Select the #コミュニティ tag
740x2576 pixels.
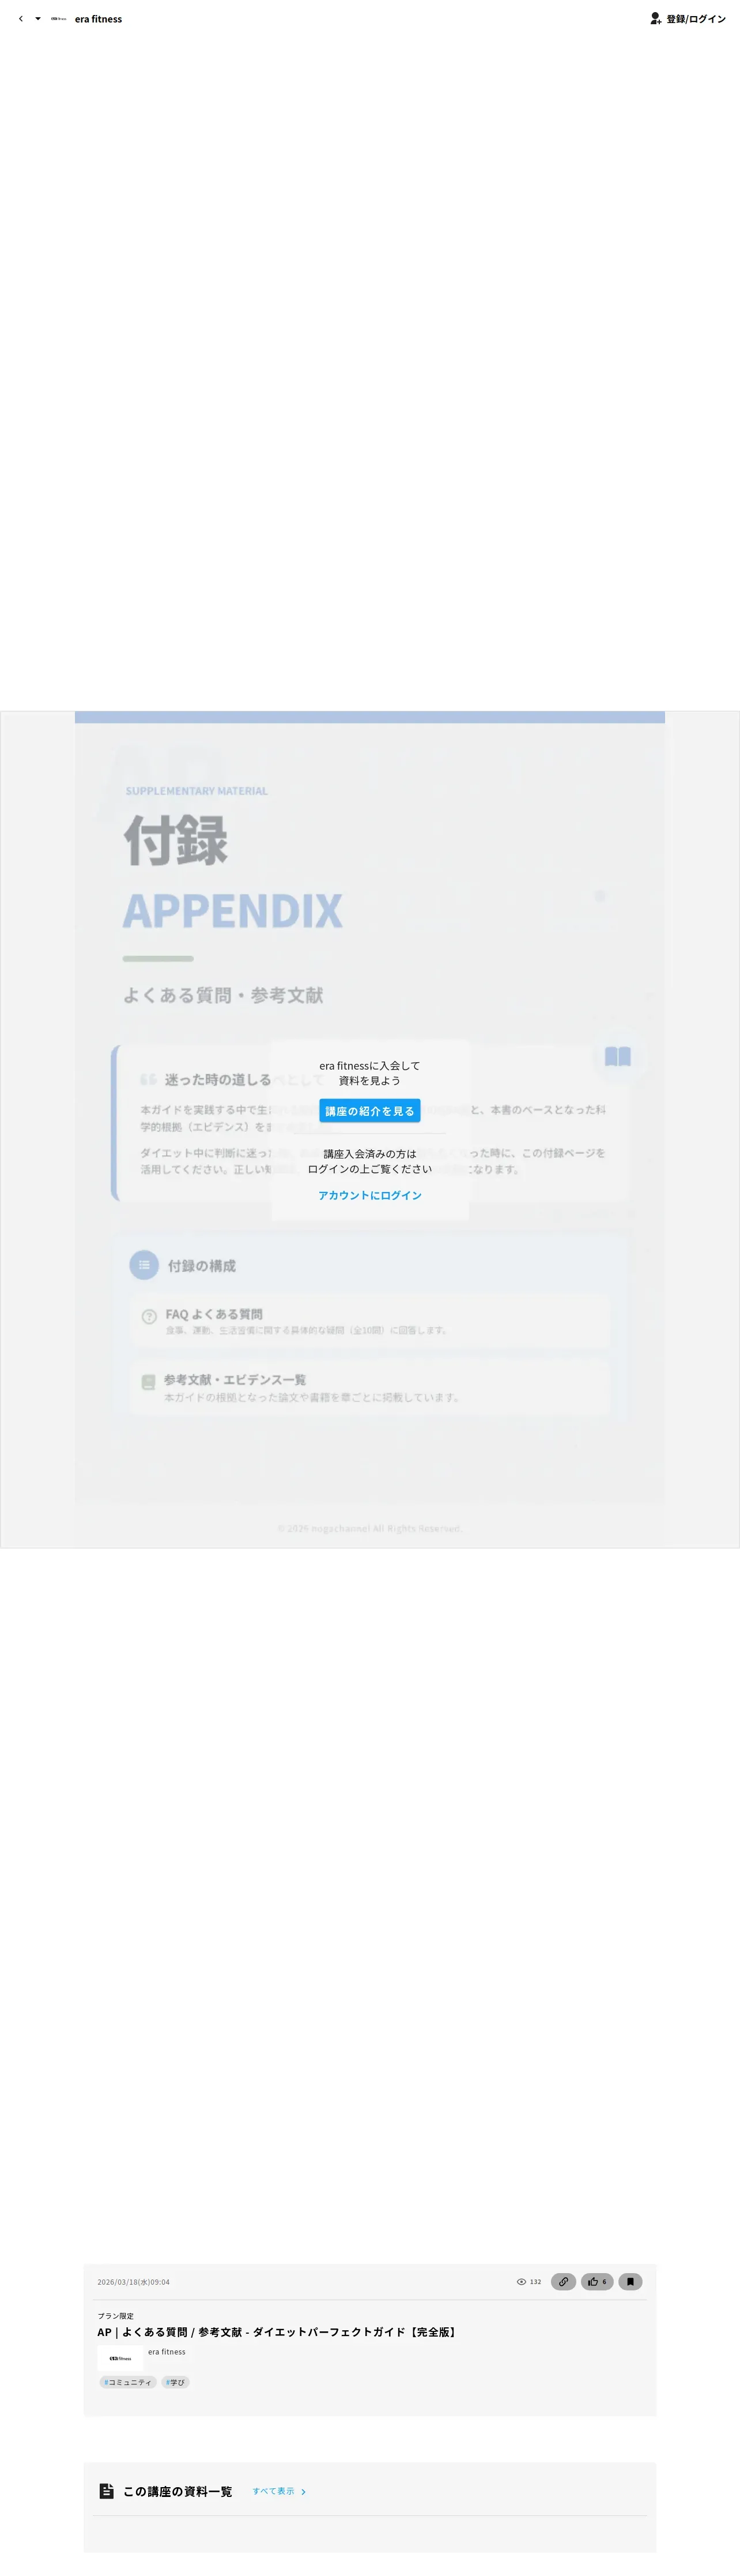coord(128,2382)
